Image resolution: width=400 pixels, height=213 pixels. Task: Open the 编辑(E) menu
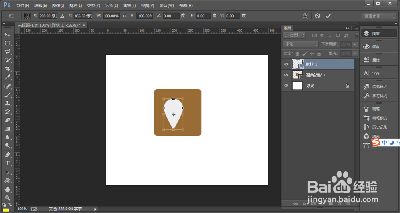click(40, 5)
